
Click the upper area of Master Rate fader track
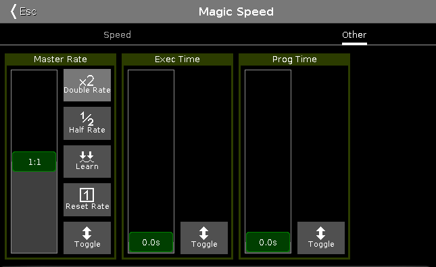(x=34, y=108)
